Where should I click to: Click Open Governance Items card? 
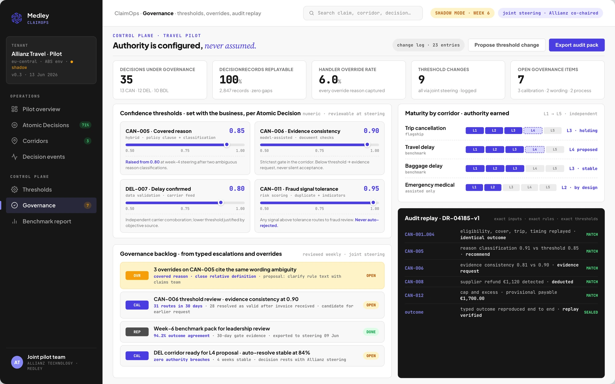557,80
